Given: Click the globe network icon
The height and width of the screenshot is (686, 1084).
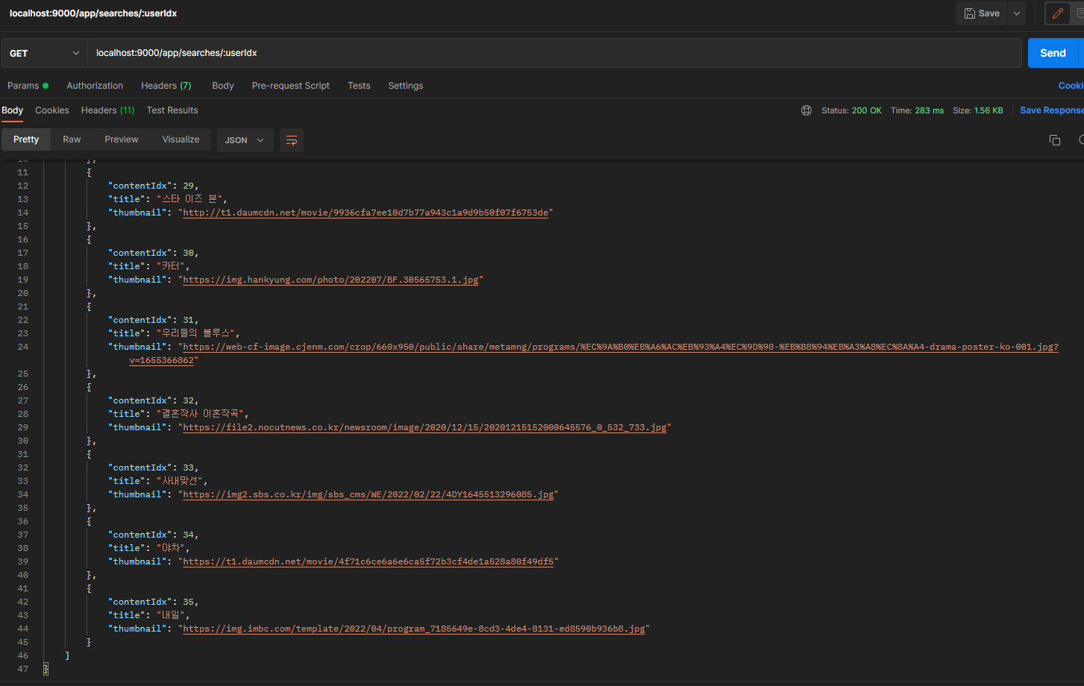Looking at the screenshot, I should coord(806,110).
